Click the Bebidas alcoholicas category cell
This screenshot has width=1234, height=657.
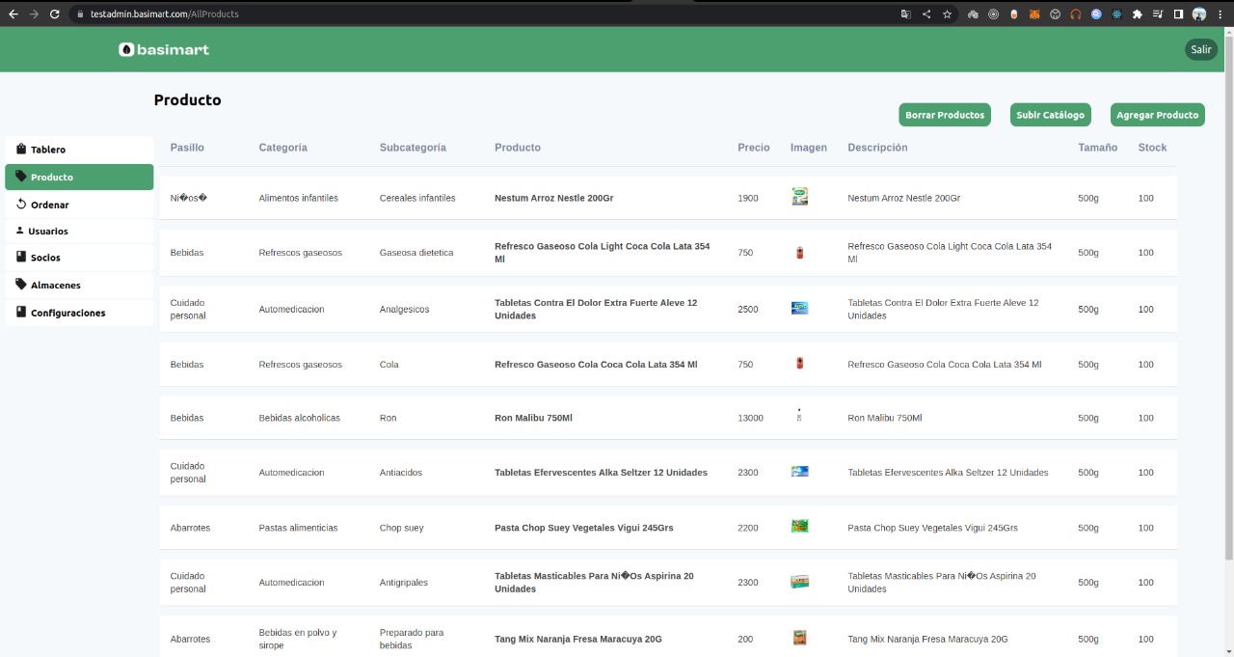click(300, 418)
